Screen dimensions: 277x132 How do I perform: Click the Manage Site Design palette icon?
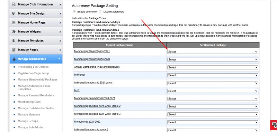tap(14, 13)
